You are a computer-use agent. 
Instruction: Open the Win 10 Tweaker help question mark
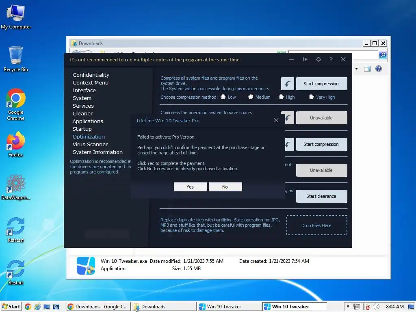click(331, 59)
